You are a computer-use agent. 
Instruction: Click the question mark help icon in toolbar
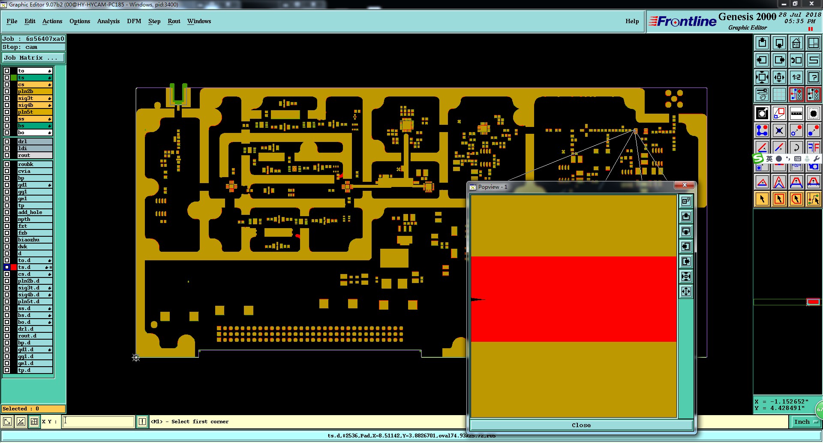[814, 77]
